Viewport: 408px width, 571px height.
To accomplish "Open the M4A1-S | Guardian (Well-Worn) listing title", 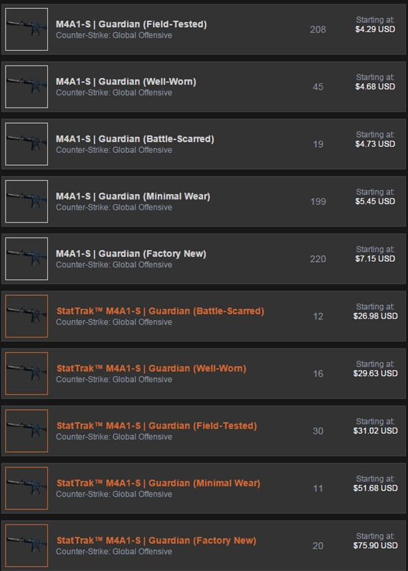I will click(x=126, y=82).
